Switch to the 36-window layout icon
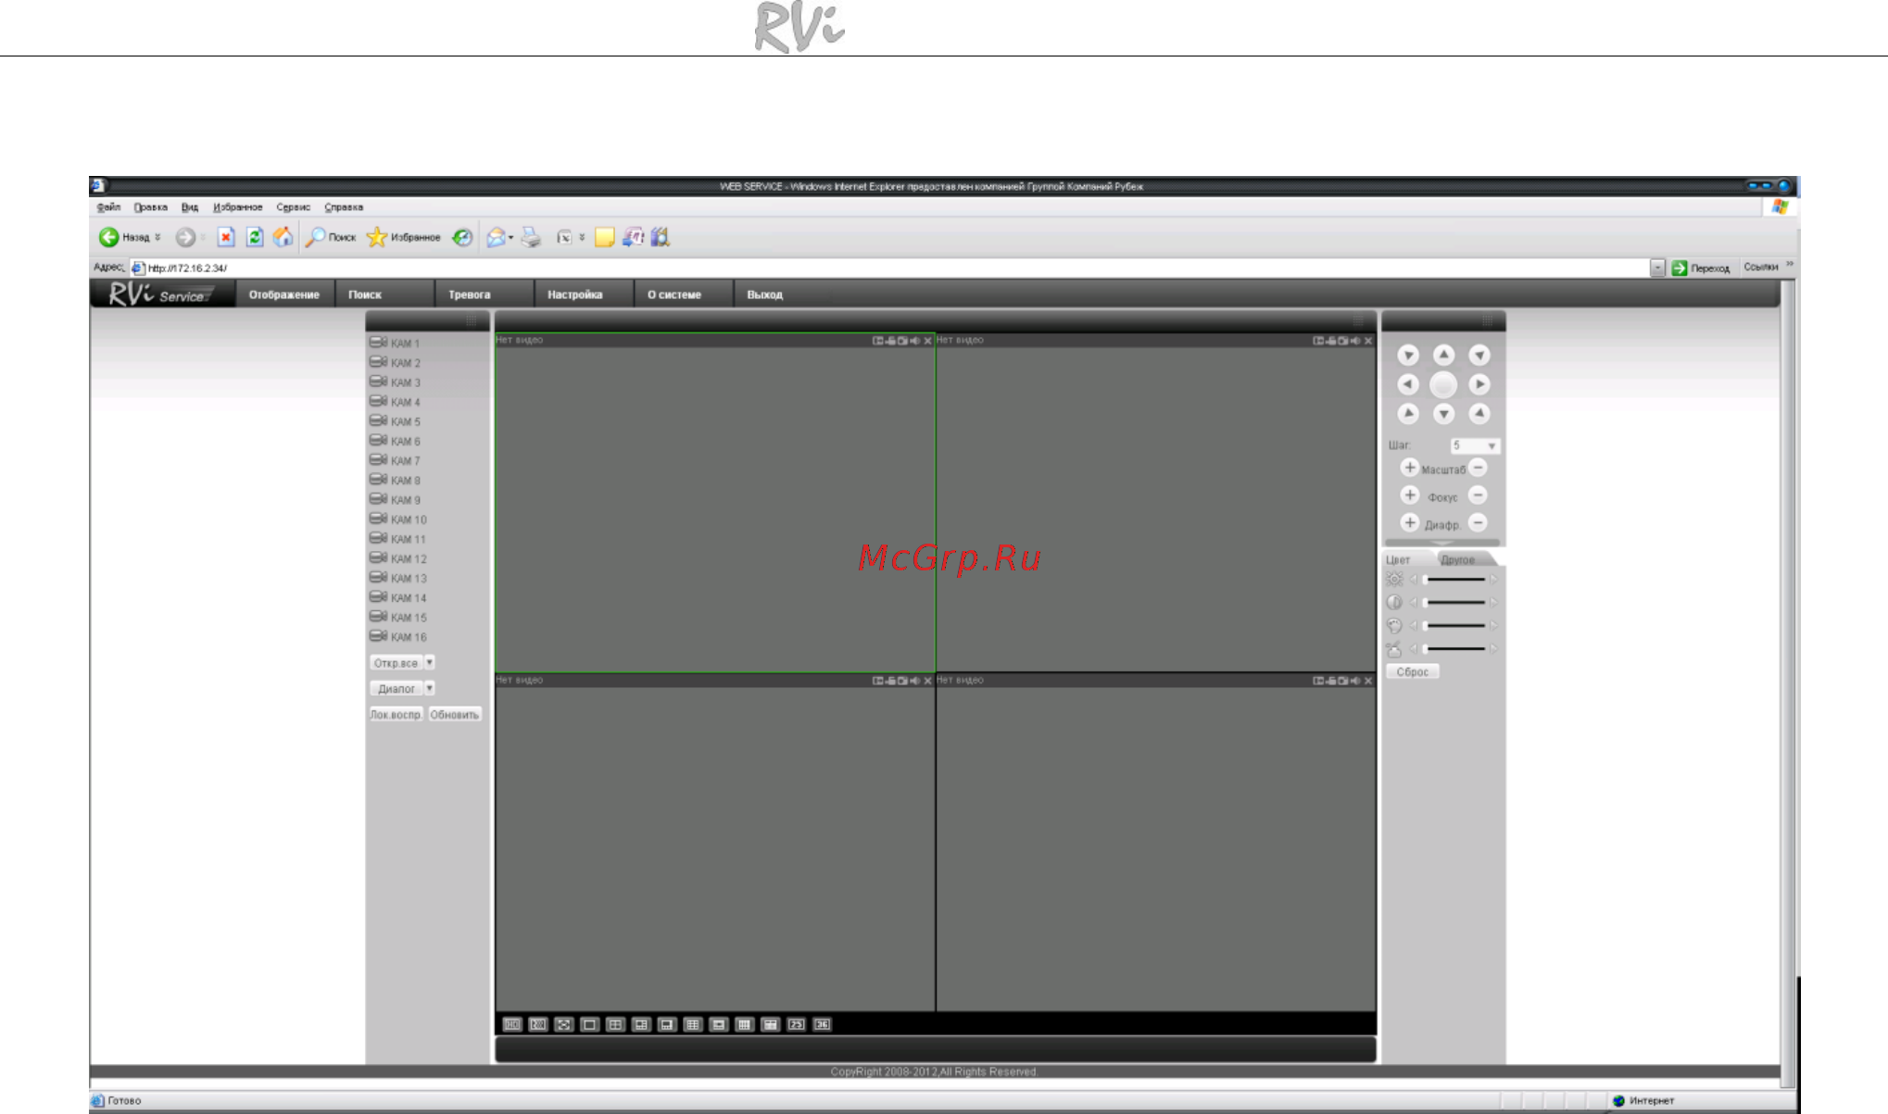The height and width of the screenshot is (1114, 1888). 823,1024
